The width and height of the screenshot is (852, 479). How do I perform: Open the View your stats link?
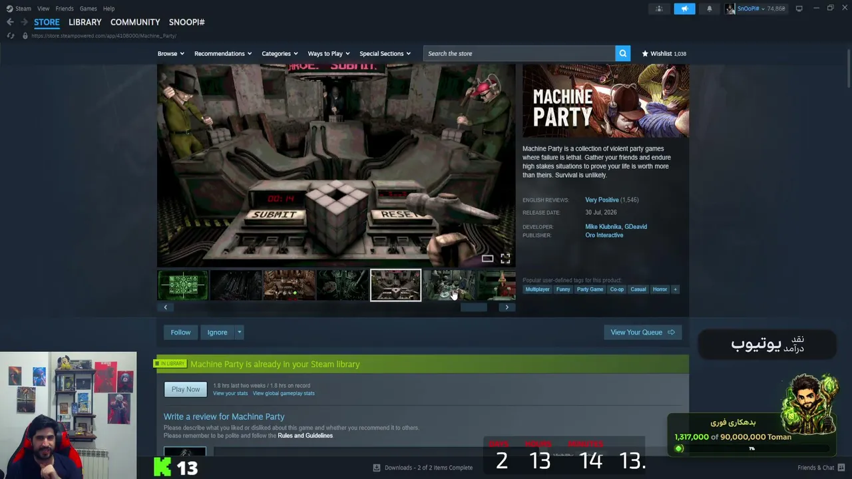click(230, 393)
